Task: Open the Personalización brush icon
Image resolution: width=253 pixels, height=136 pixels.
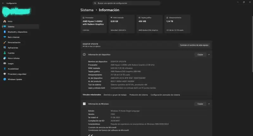Action: coord(5,42)
